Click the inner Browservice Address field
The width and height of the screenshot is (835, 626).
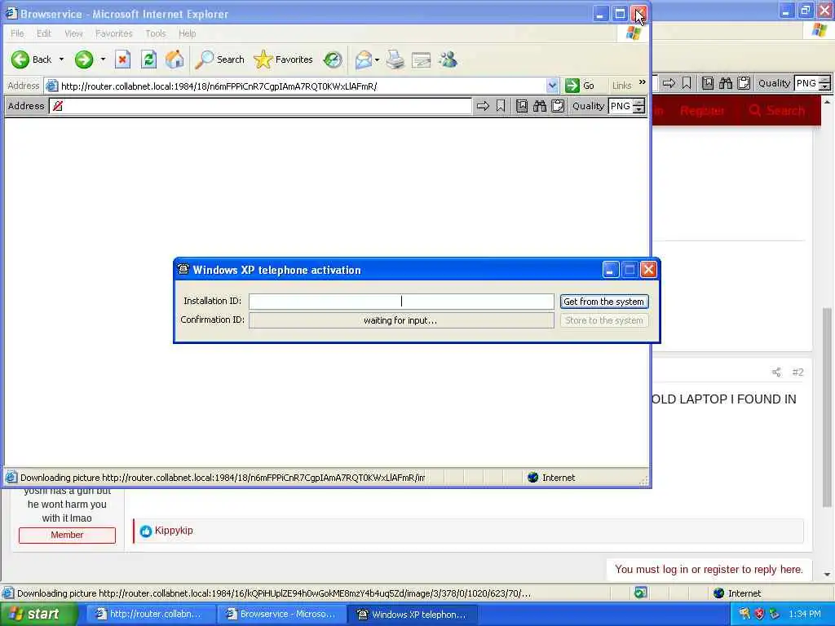pyautogui.click(x=260, y=106)
